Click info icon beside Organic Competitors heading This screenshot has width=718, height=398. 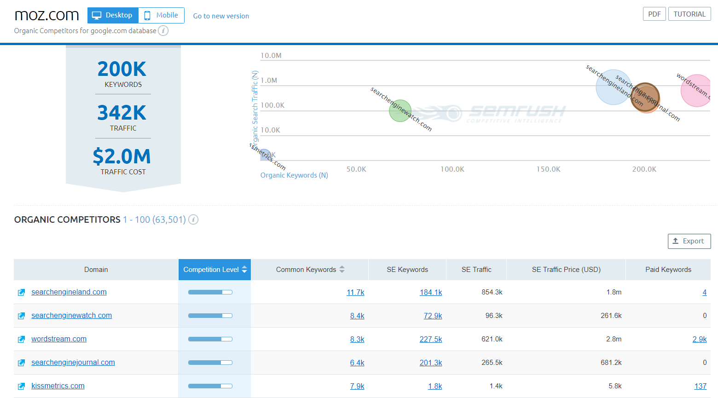(x=194, y=219)
